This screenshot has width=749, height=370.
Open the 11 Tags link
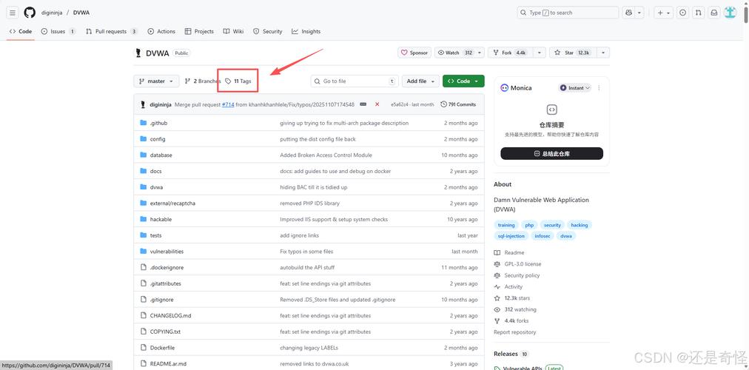[x=238, y=81]
